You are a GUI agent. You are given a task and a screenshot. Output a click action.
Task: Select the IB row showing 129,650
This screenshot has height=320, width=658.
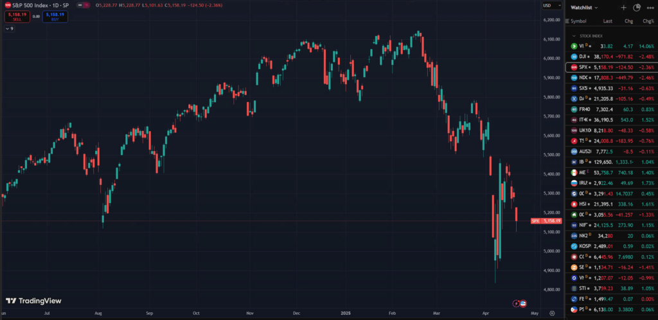click(612, 162)
